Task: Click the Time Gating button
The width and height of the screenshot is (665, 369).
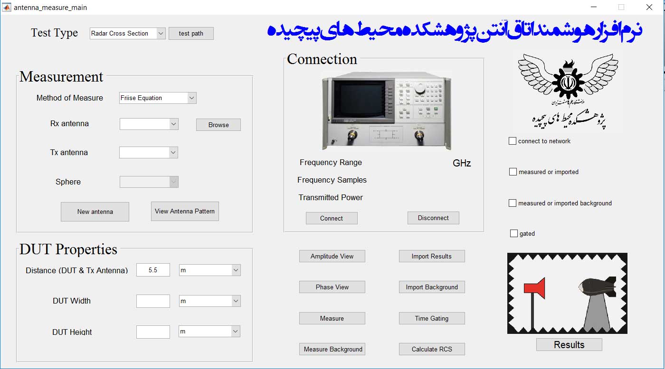Action: point(432,318)
